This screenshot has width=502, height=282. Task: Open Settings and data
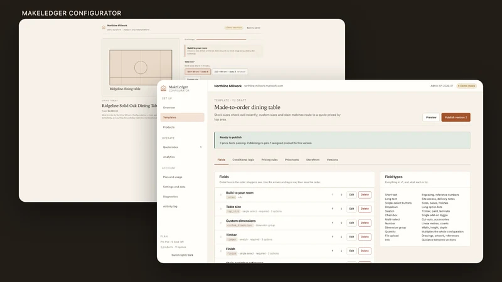coord(182,187)
